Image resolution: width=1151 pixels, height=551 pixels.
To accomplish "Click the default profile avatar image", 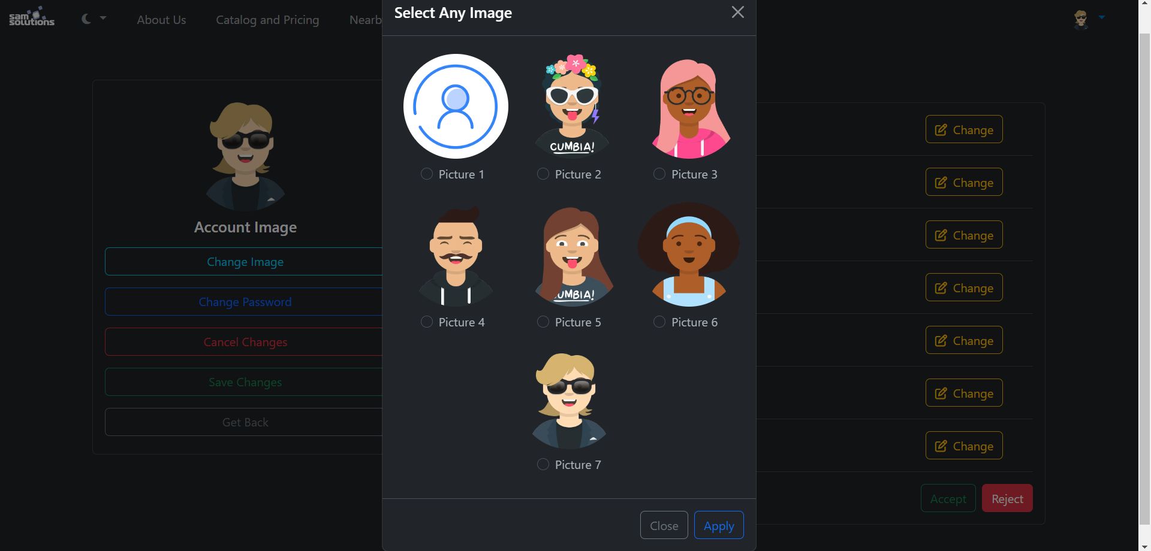I will click(x=456, y=107).
